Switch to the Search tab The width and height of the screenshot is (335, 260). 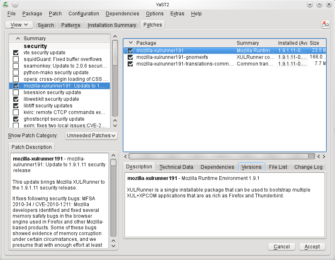coord(46,25)
